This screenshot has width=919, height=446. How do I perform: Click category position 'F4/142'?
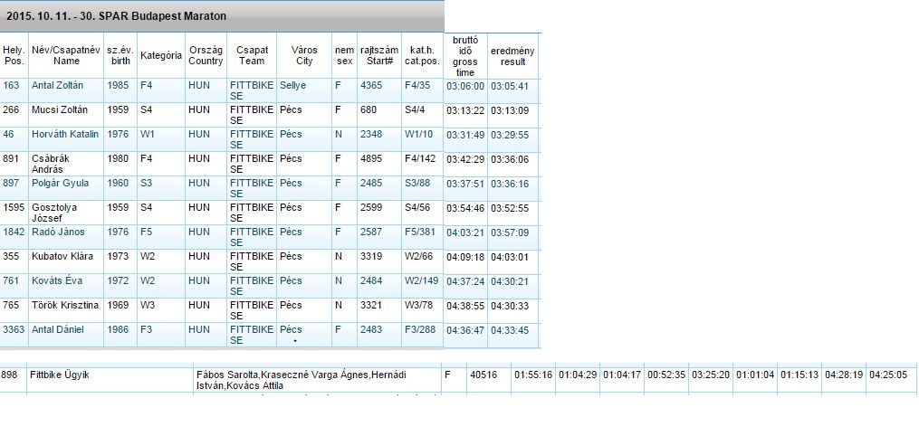(420, 159)
